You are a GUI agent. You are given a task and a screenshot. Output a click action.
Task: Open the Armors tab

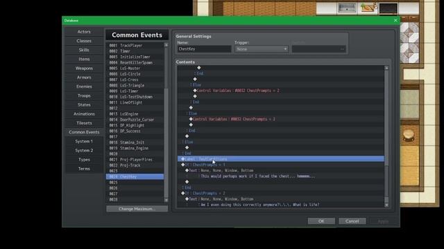[84, 77]
